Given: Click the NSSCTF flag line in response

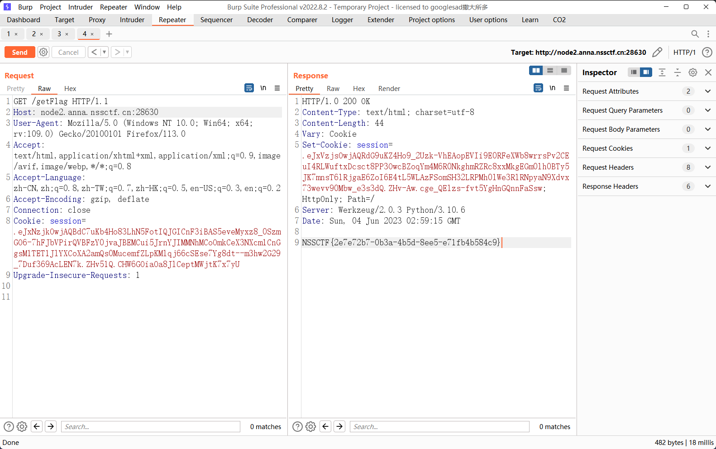Looking at the screenshot, I should point(401,243).
